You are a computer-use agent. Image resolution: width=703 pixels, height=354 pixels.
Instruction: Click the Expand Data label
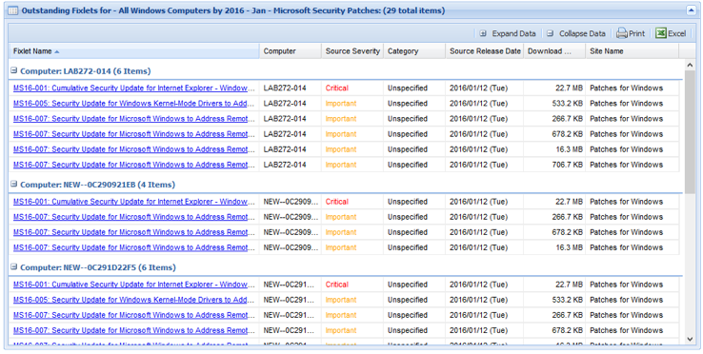click(513, 33)
